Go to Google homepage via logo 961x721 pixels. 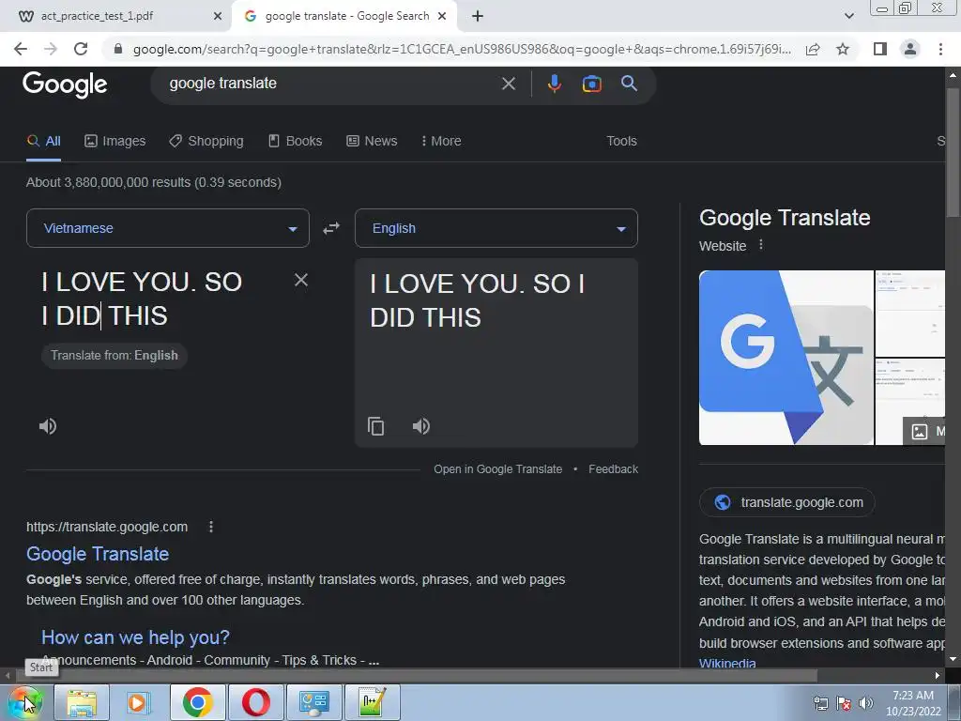[x=65, y=84]
